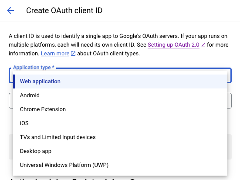The image size is (240, 180).
Task: Click the external-link icon after Setting up OAuth 2.0
Action: pos(203,45)
